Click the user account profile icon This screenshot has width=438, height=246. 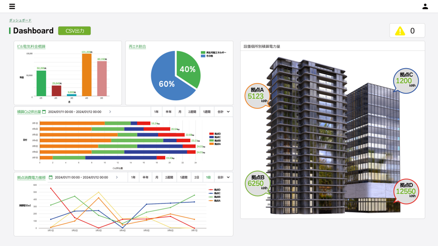point(425,7)
